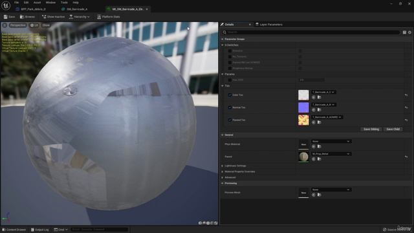Open the Packed Tex texture dropdown
This screenshot has width=414, height=233.
click(327, 117)
